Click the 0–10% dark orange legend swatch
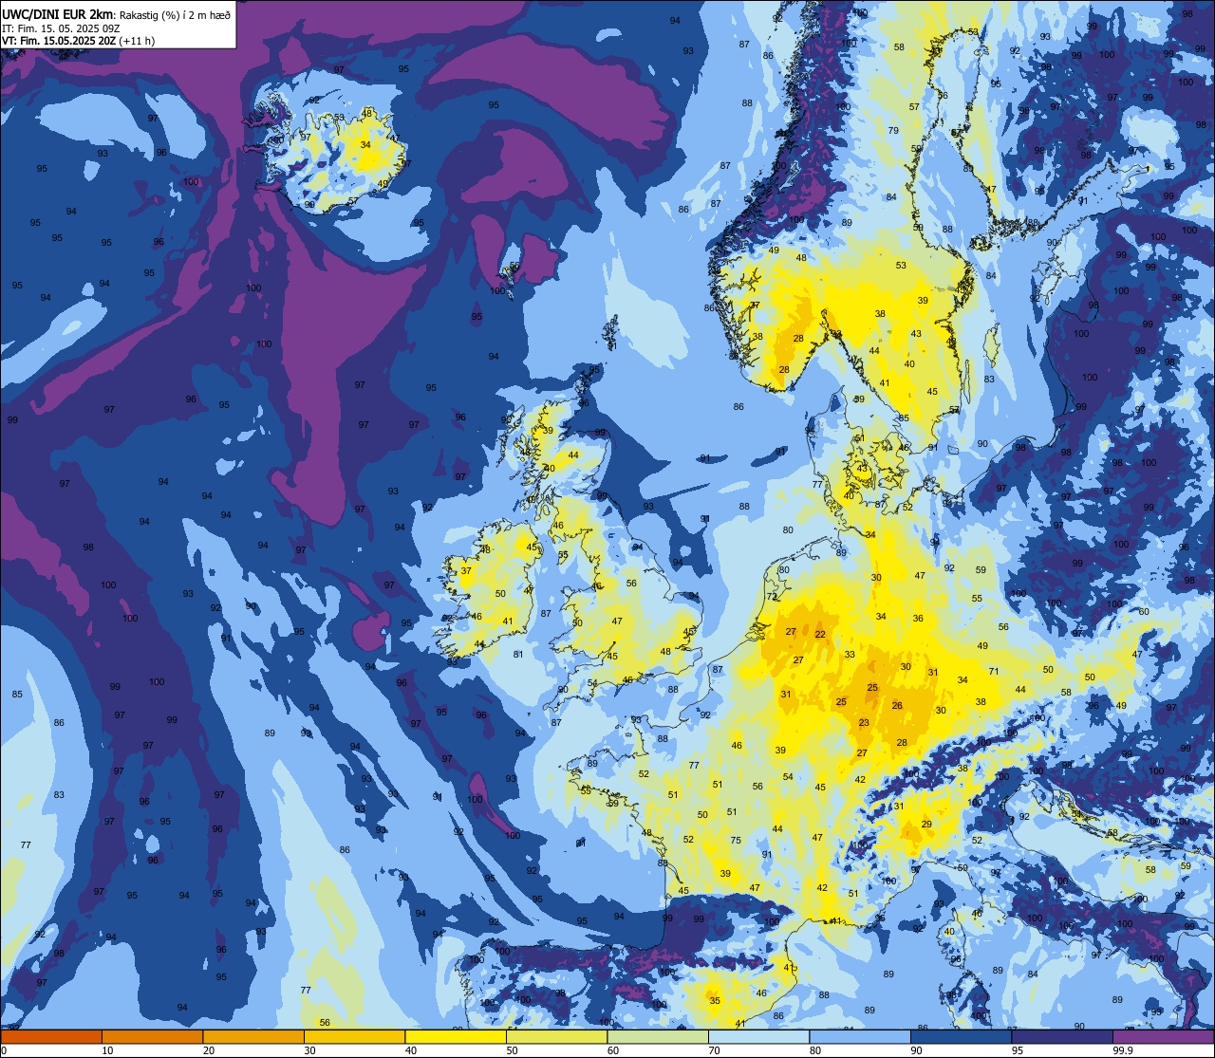 (51, 1036)
